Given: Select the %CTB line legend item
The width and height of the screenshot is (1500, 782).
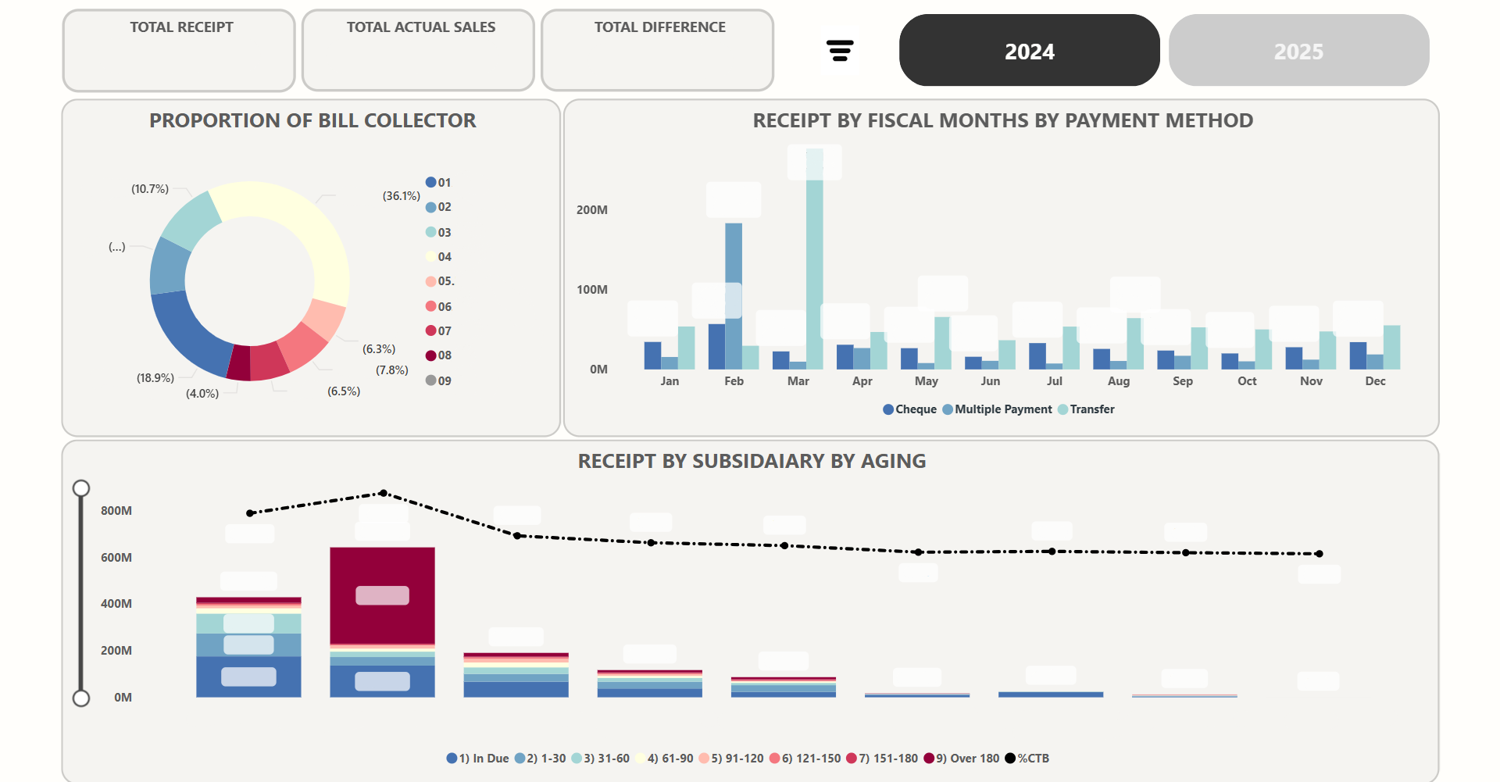Looking at the screenshot, I should [1027, 759].
